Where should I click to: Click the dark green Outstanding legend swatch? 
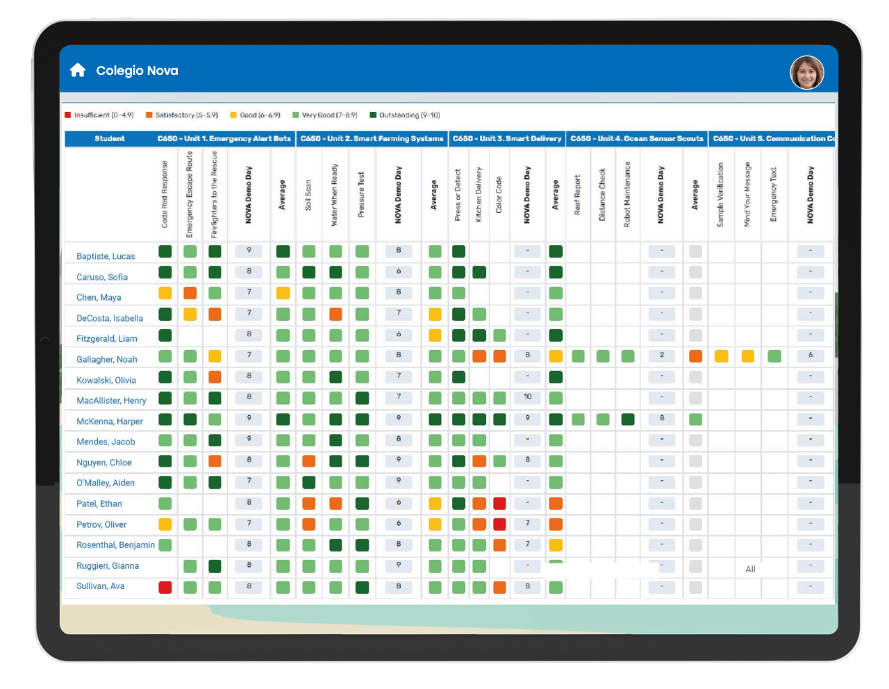(373, 115)
